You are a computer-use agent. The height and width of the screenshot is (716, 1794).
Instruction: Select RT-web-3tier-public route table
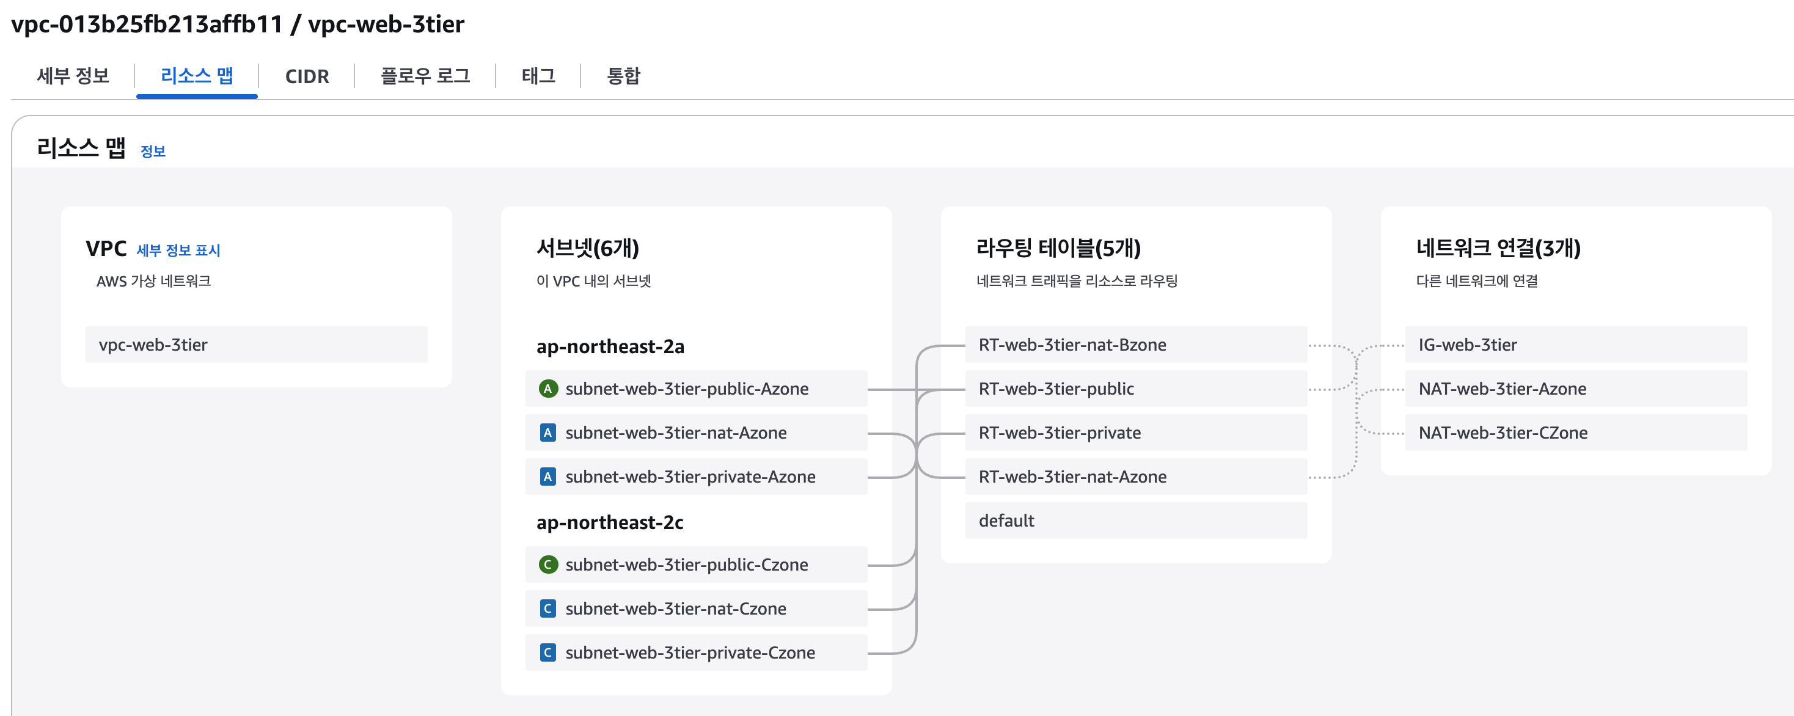pyautogui.click(x=1135, y=389)
